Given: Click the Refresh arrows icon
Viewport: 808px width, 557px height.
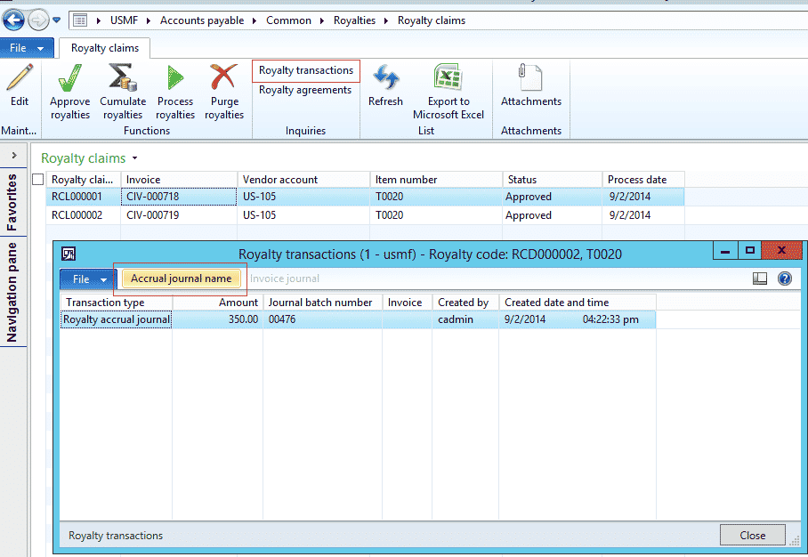Looking at the screenshot, I should coord(386,77).
